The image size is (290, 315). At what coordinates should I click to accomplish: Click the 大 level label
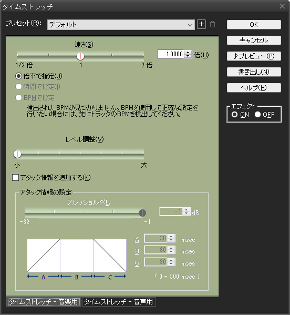pos(144,165)
